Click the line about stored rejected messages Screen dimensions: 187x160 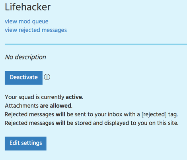click(92, 123)
